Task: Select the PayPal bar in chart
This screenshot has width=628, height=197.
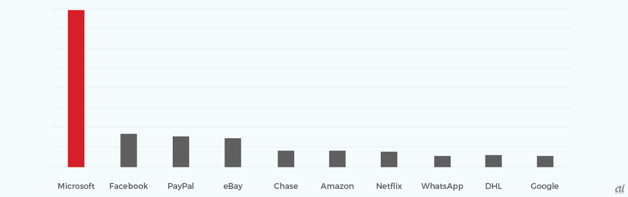Action: 181,152
